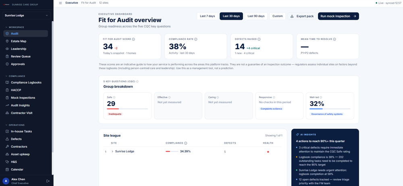Select the Last 90 days range
Screen dimensions: 403x186
[256, 16]
